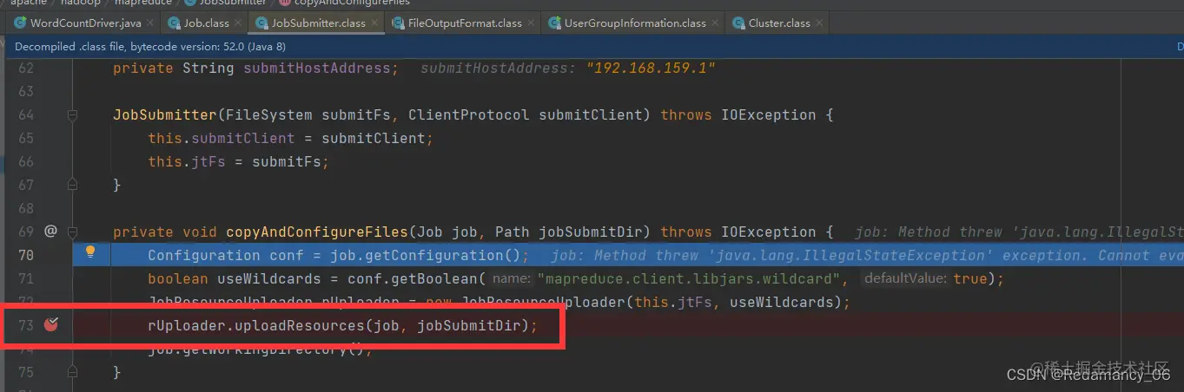1184x392 pixels.
Task: Collapse copyAndConfigureFiles method fold at line 69
Action: click(73, 232)
